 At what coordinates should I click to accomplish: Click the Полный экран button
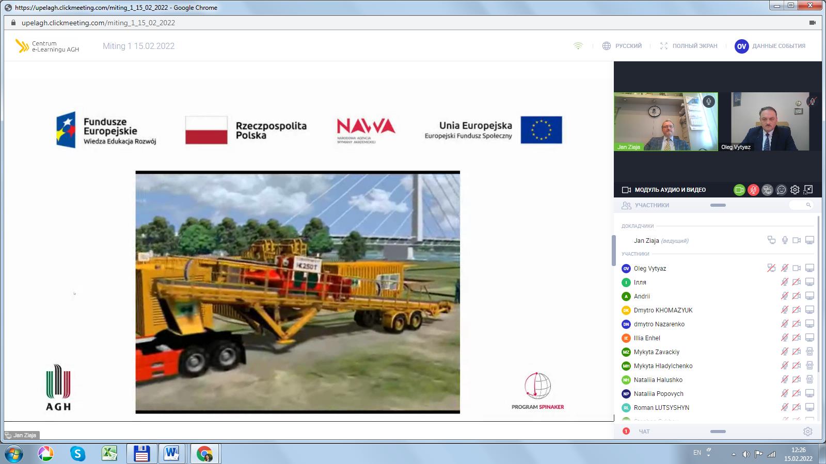tap(689, 46)
